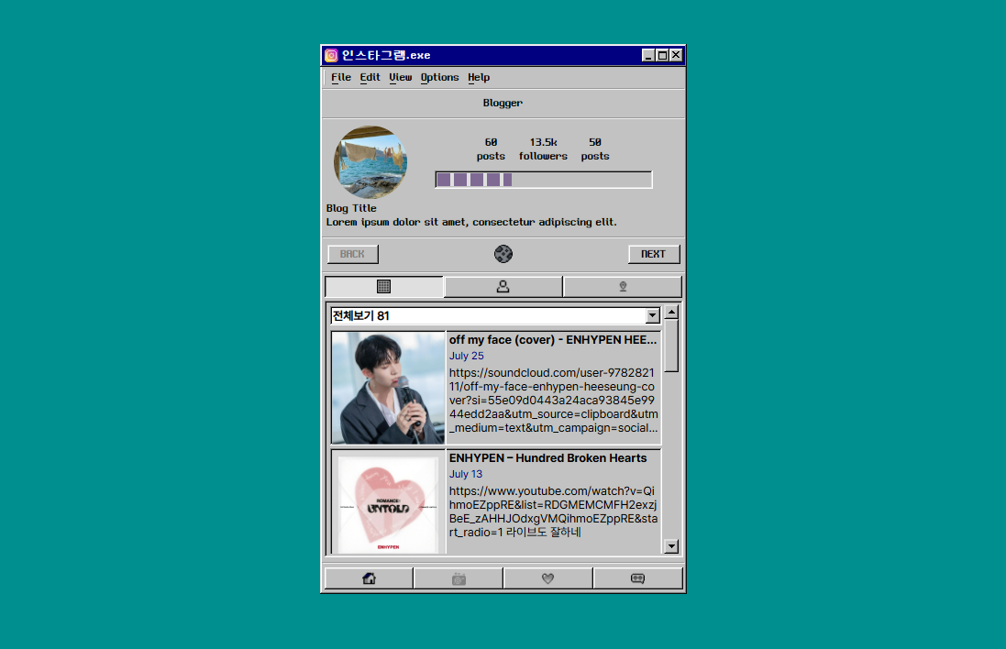The width and height of the screenshot is (1006, 649).
Task: Open the singer photo thumbnail
Action: 388,388
